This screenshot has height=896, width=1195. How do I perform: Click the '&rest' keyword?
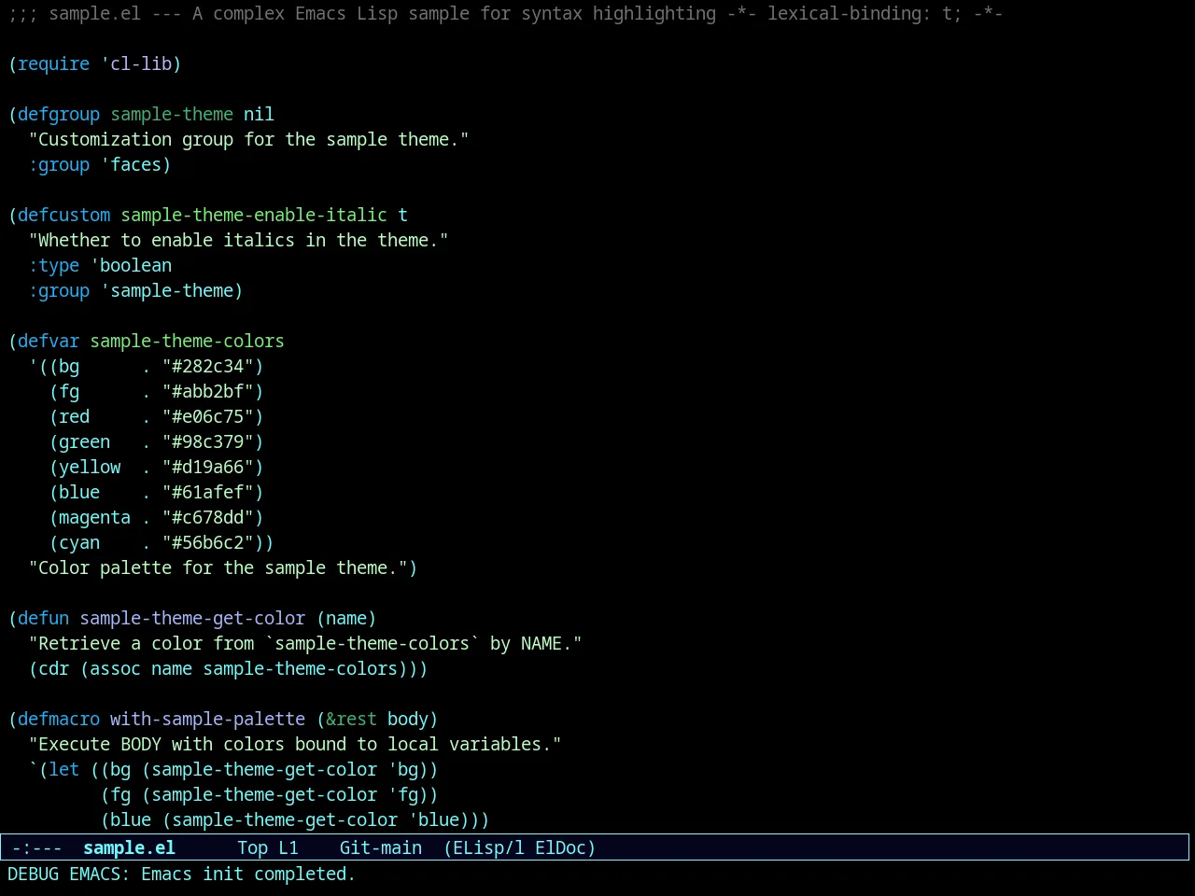click(x=351, y=719)
